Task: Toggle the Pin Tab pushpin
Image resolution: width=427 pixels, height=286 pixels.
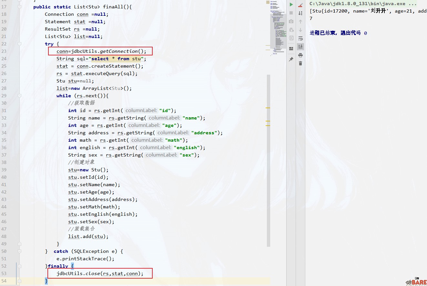Action: click(291, 59)
